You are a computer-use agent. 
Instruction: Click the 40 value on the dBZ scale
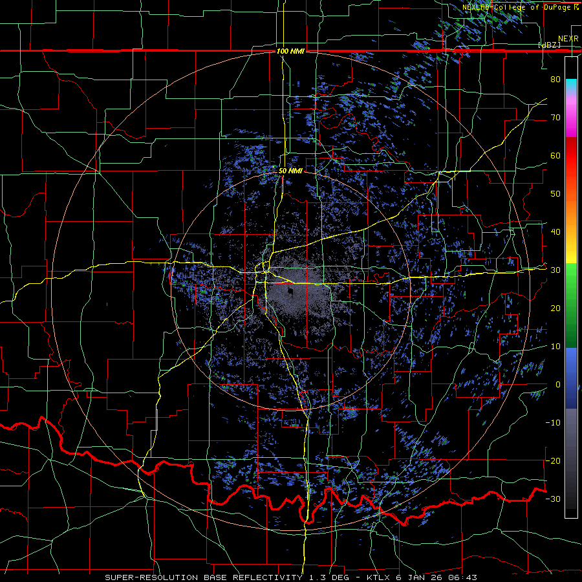click(x=555, y=232)
